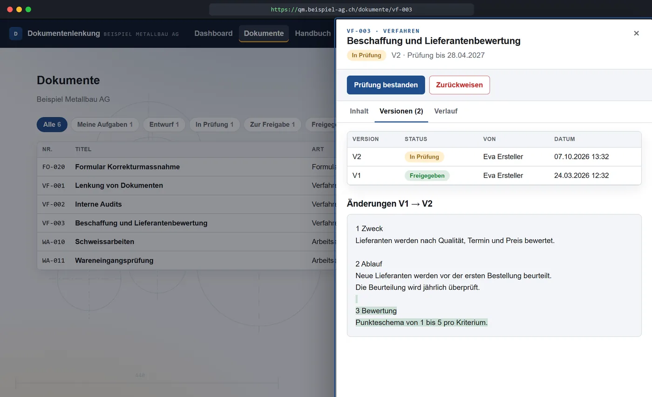This screenshot has width=652, height=397.
Task: Open the Handbuch navigation item
Action: 313,34
